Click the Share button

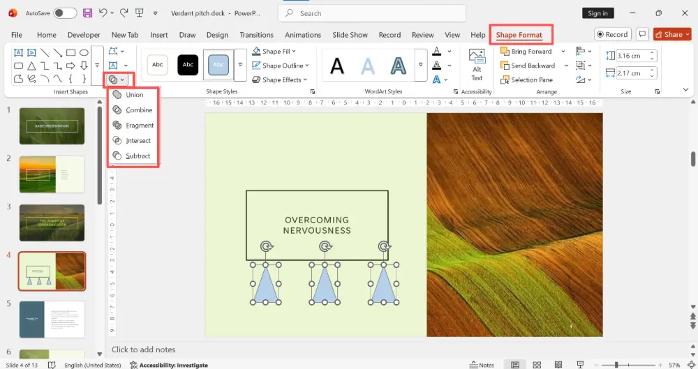[671, 34]
